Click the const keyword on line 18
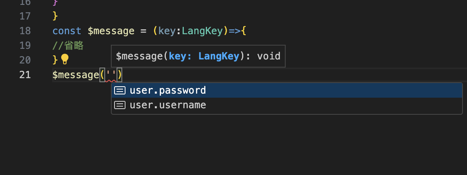 tap(67, 31)
